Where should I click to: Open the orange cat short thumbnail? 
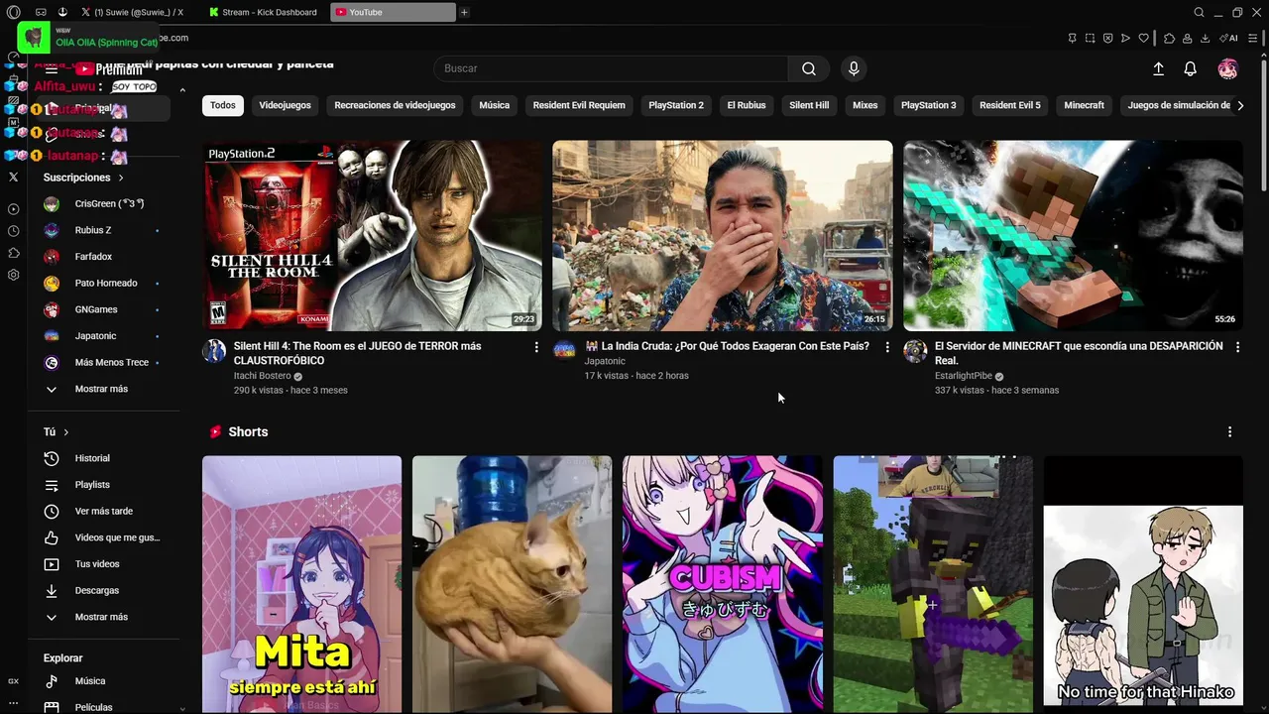click(512, 584)
